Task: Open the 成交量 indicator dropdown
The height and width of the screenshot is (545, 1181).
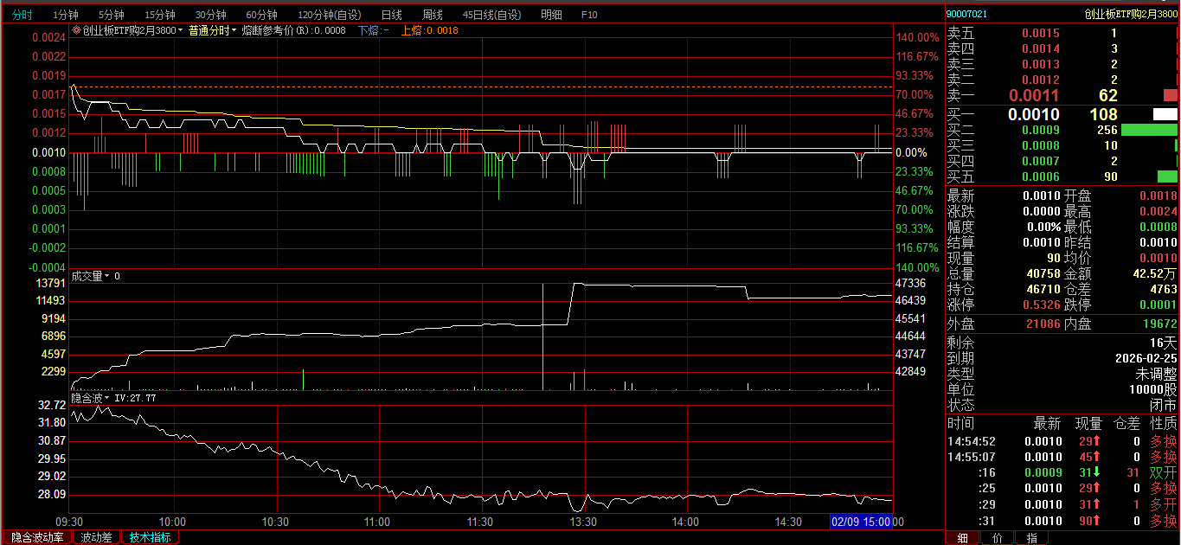Action: tap(107, 276)
